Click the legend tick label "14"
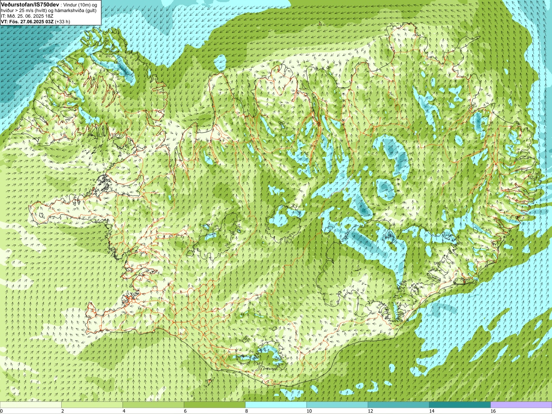 tap(432, 411)
